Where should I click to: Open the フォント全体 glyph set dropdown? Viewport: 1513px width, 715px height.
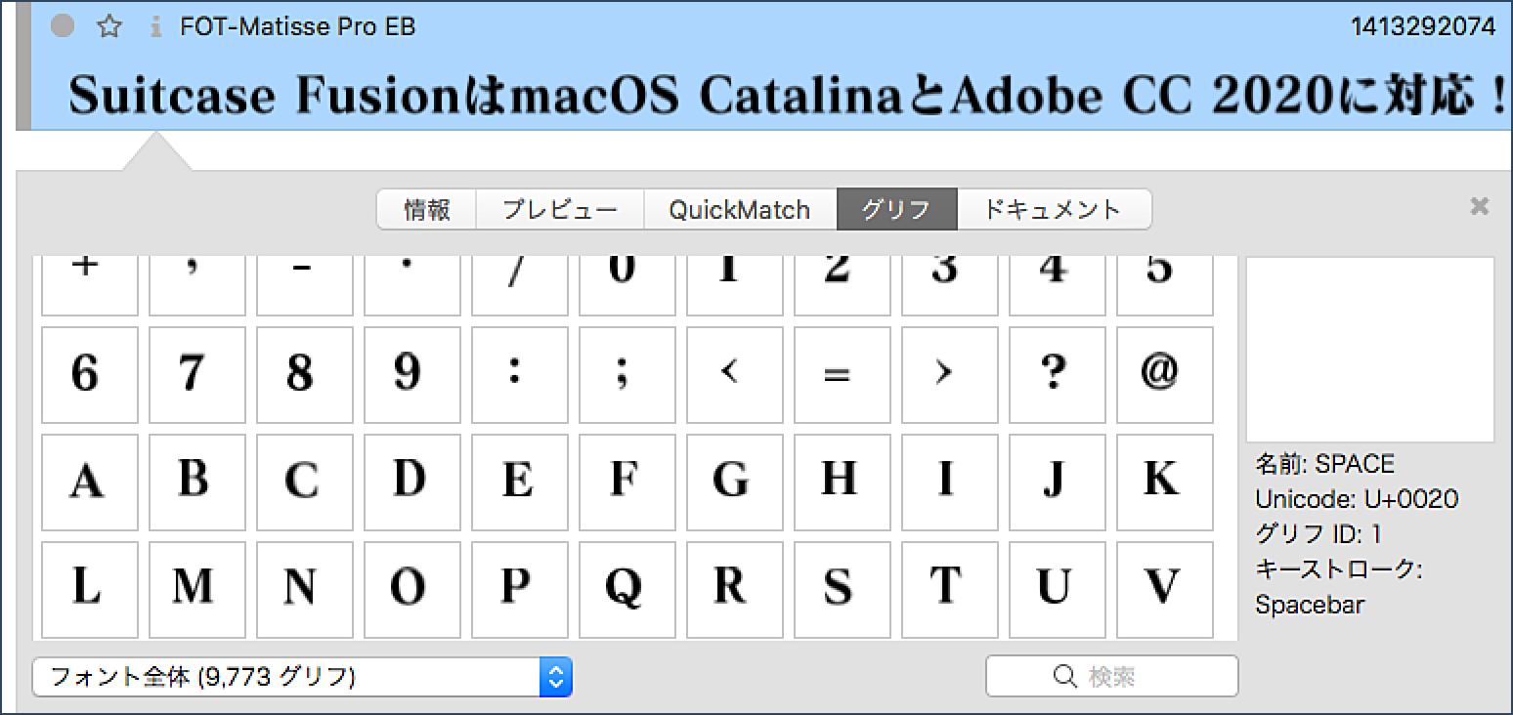[x=302, y=676]
